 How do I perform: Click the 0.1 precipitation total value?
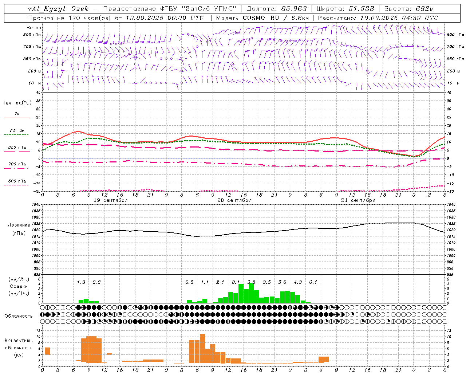(313, 282)
